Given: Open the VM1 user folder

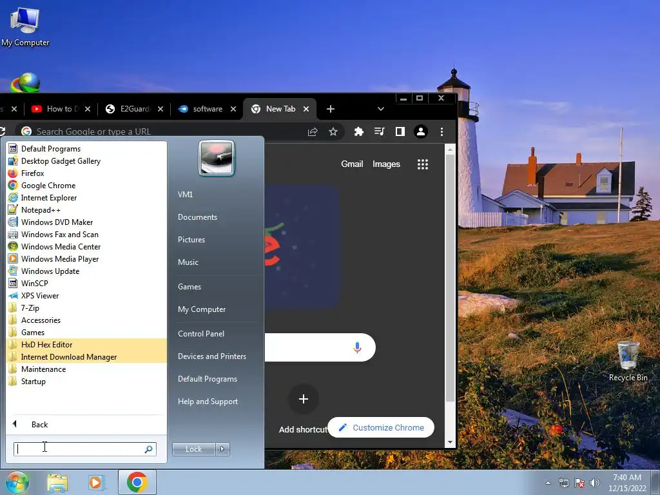Looking at the screenshot, I should 185,195.
